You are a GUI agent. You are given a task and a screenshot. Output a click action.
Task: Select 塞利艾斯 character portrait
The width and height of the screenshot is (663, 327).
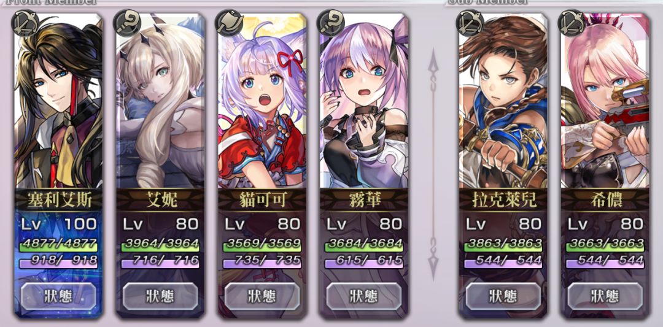(x=58, y=101)
